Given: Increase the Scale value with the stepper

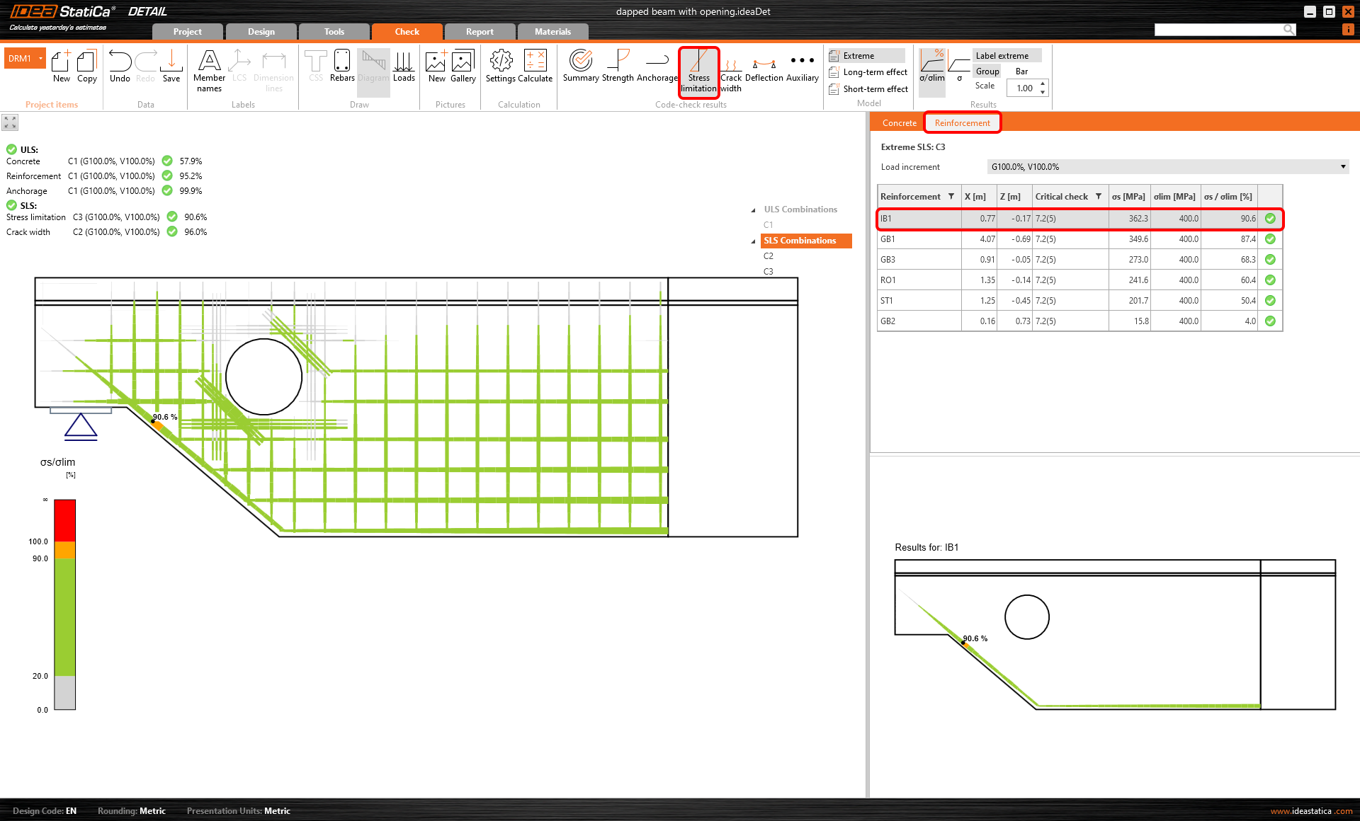Looking at the screenshot, I should coord(1042,84).
